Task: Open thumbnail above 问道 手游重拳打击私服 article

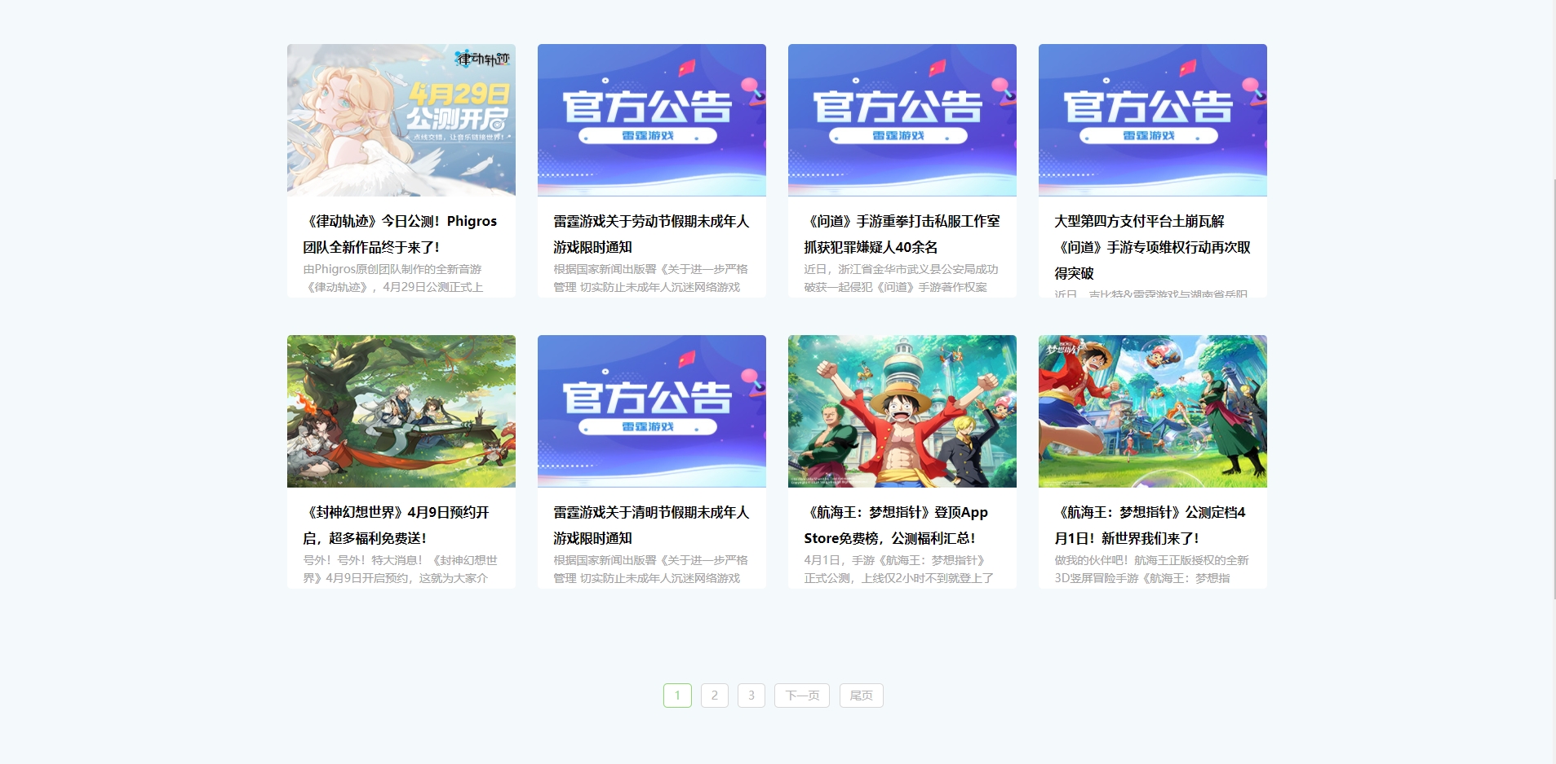Action: click(x=902, y=120)
